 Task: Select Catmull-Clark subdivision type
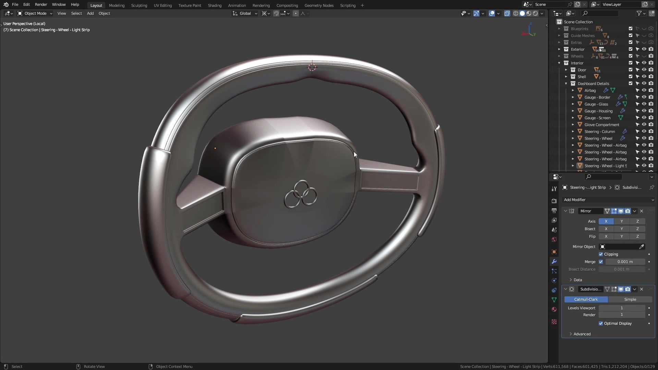coord(586,299)
